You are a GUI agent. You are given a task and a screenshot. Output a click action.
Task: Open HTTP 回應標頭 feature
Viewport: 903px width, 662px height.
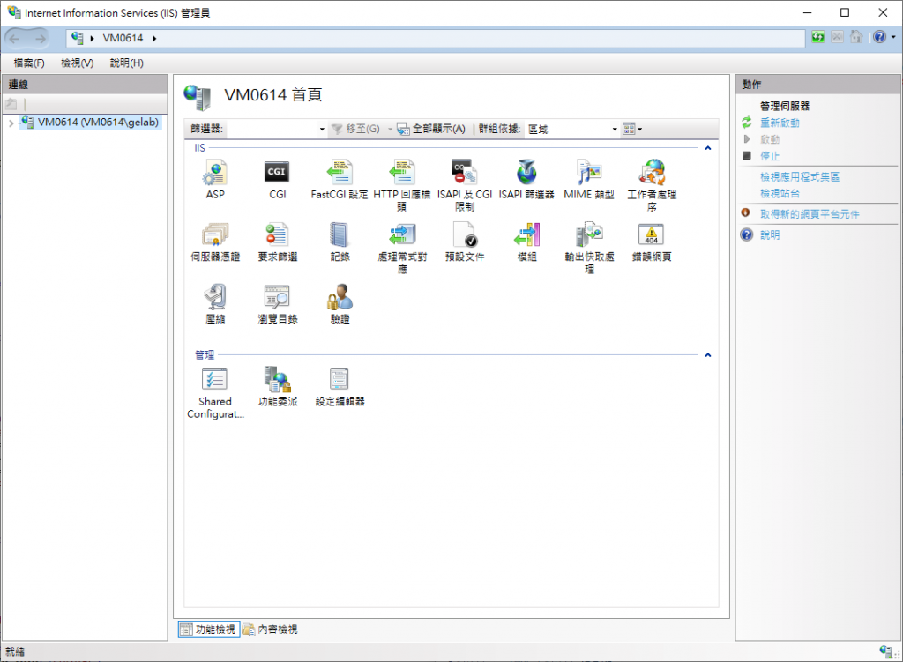[401, 184]
